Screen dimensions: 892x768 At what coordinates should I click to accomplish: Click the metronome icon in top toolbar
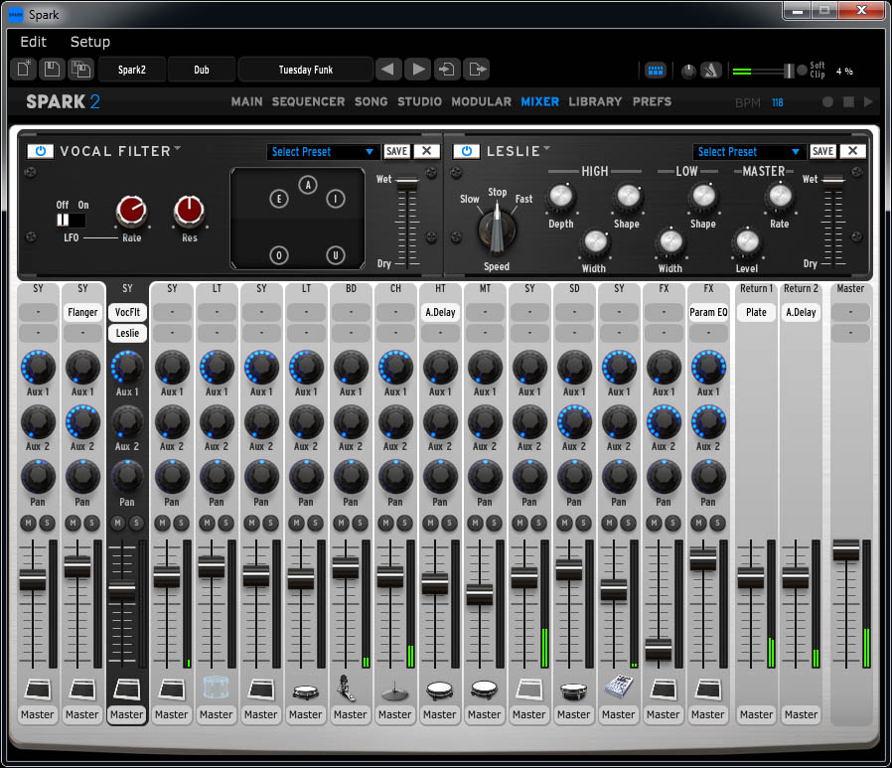click(711, 71)
